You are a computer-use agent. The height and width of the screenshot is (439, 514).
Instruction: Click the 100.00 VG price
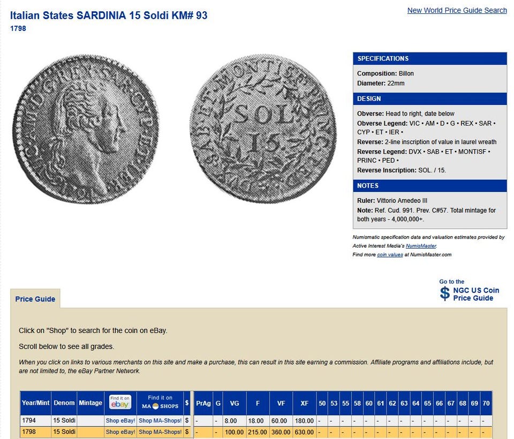235,432
